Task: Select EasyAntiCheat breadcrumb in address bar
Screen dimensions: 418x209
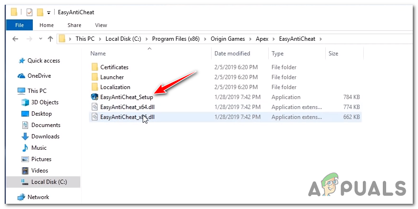Action: tap(297, 39)
